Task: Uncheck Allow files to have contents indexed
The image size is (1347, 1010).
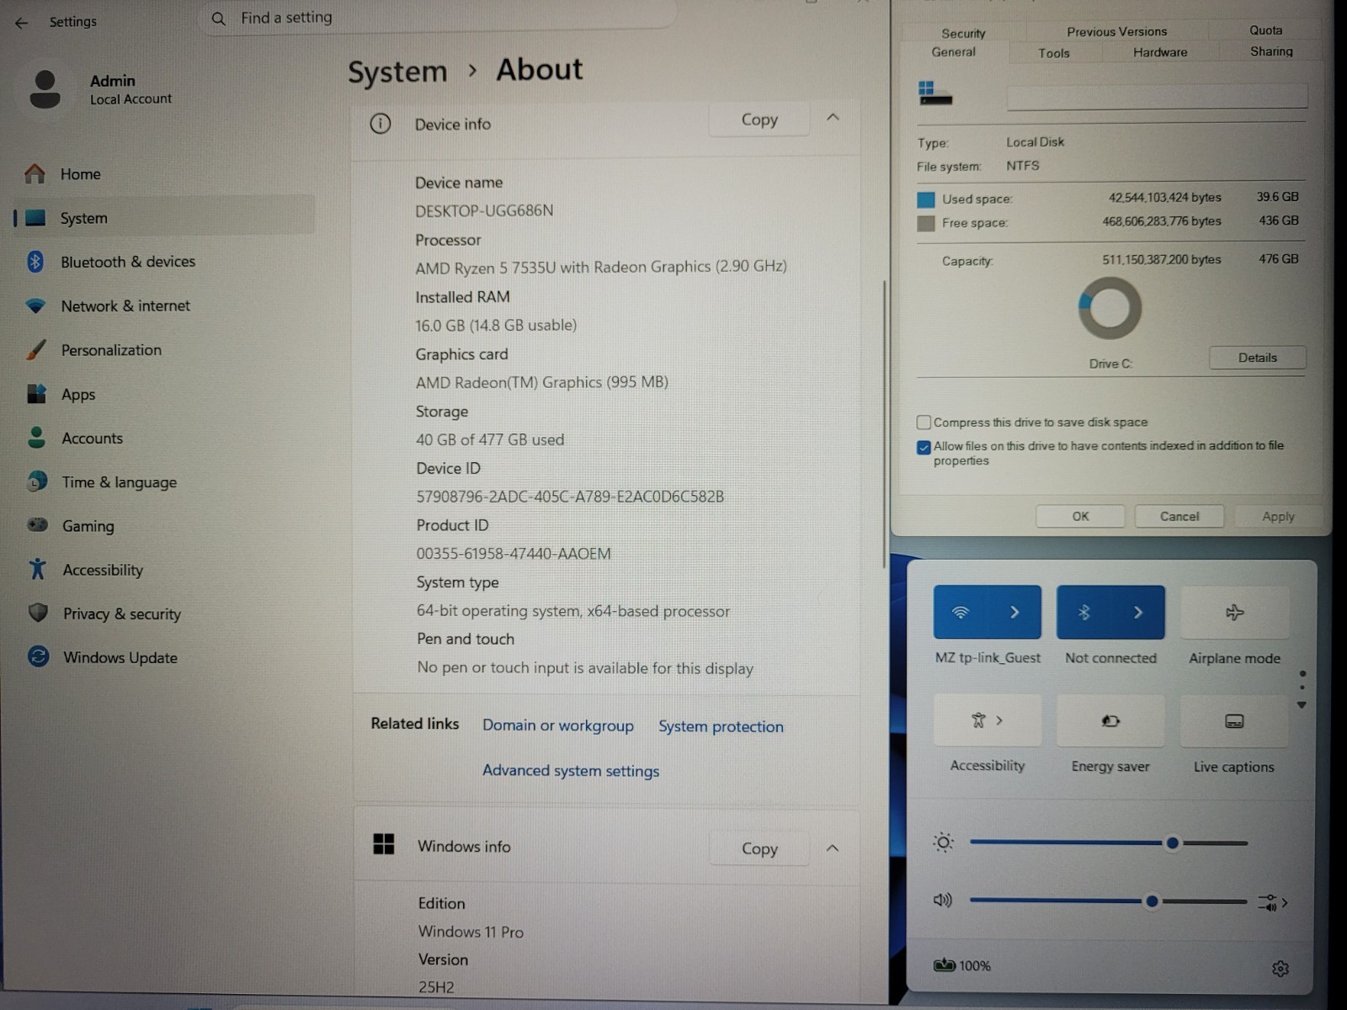Action: tap(924, 447)
